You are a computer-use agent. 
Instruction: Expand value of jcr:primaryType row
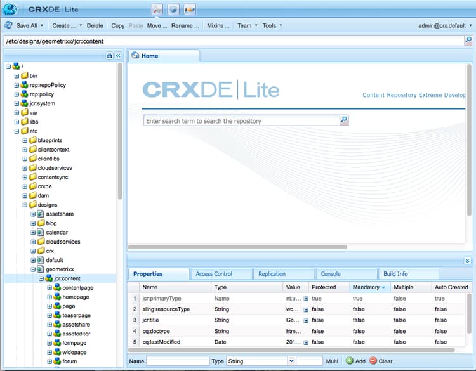pos(306,299)
